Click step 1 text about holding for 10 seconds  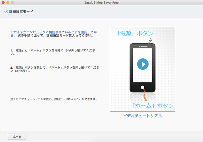coord(53,52)
